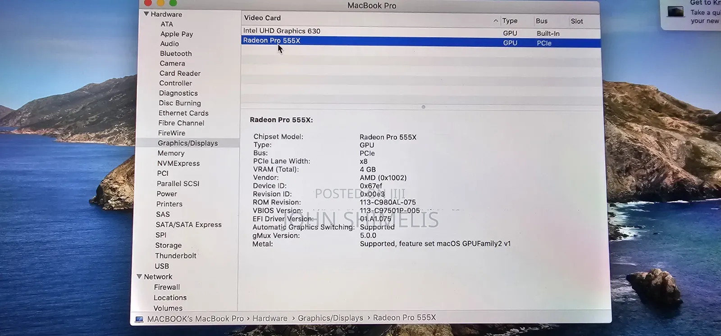Sort by the Type column header
The width and height of the screenshot is (721, 336).
tap(510, 21)
